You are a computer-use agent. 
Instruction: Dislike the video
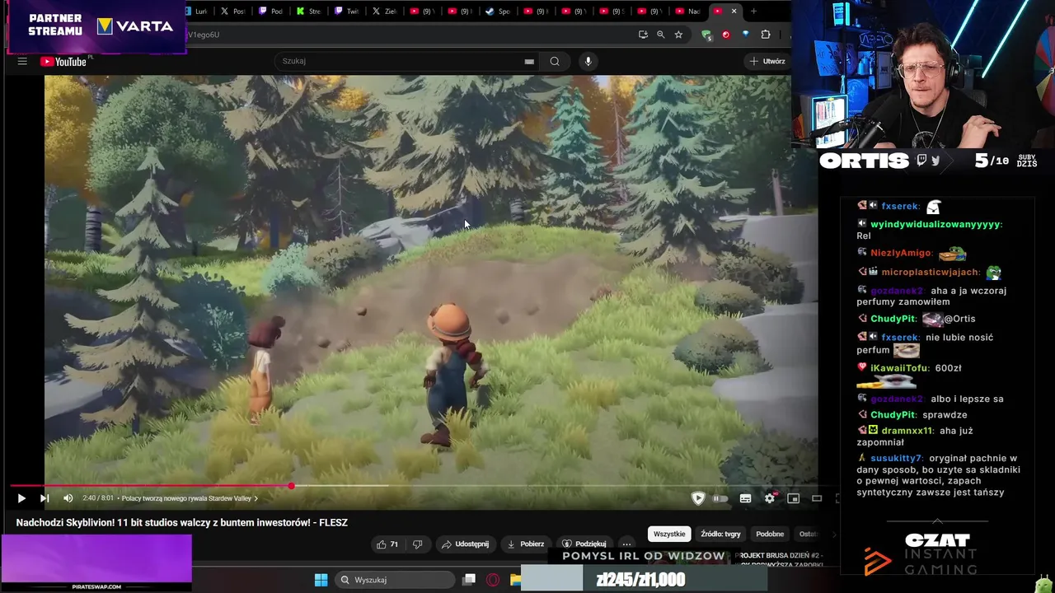(x=417, y=544)
